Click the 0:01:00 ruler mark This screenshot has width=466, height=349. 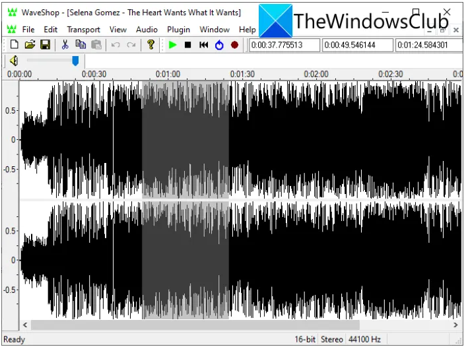pyautogui.click(x=168, y=74)
